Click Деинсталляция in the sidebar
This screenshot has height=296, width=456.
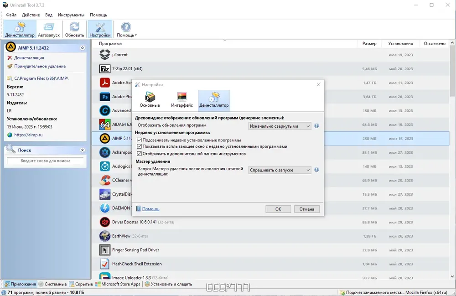click(x=29, y=58)
